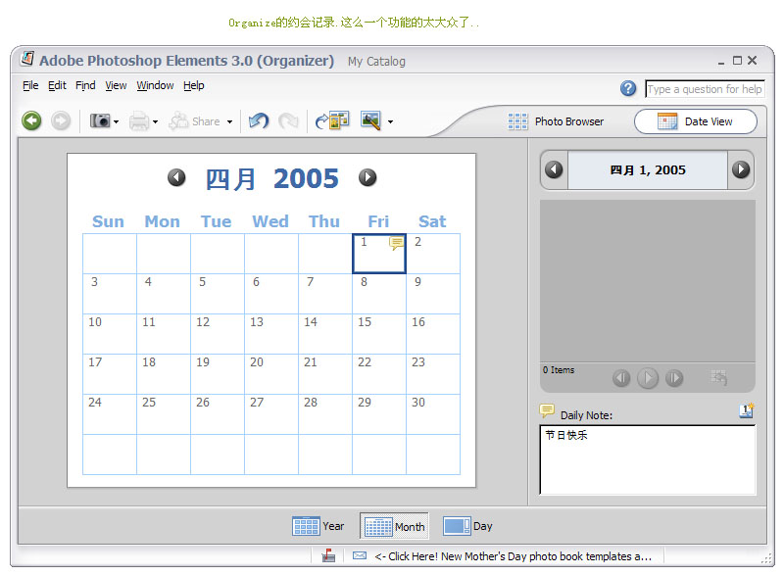The height and width of the screenshot is (575, 784).
Task: Close the Organizer window
Action: [x=752, y=61]
